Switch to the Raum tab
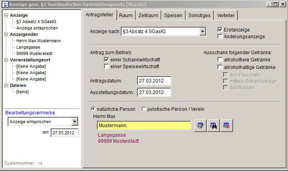The height and width of the screenshot is (171, 288). pos(125,15)
